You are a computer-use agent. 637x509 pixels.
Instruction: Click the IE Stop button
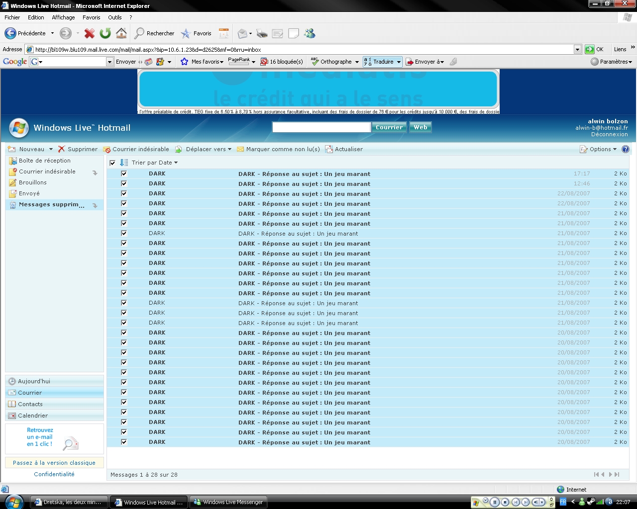pos(90,33)
